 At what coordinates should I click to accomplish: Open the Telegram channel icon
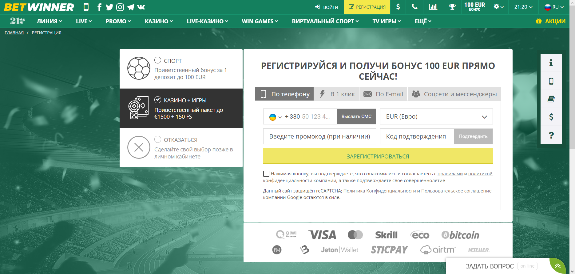(x=130, y=7)
